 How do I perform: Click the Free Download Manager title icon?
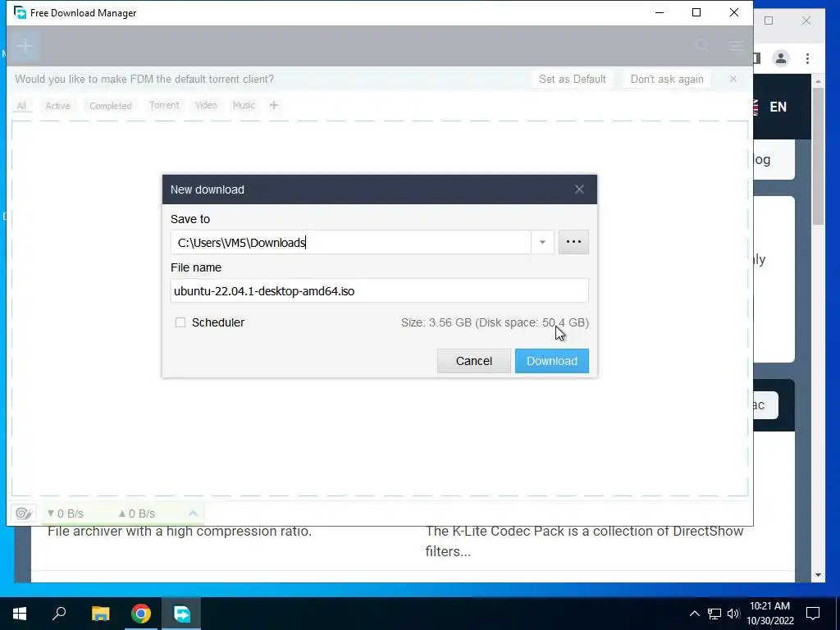click(20, 12)
